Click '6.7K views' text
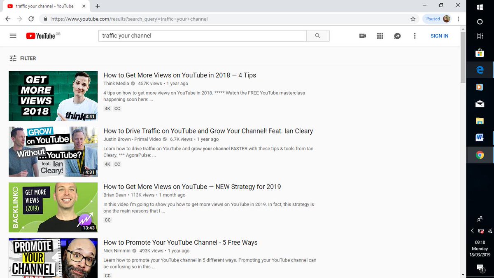Image resolution: width=494 pixels, height=278 pixels. pyautogui.click(x=181, y=139)
